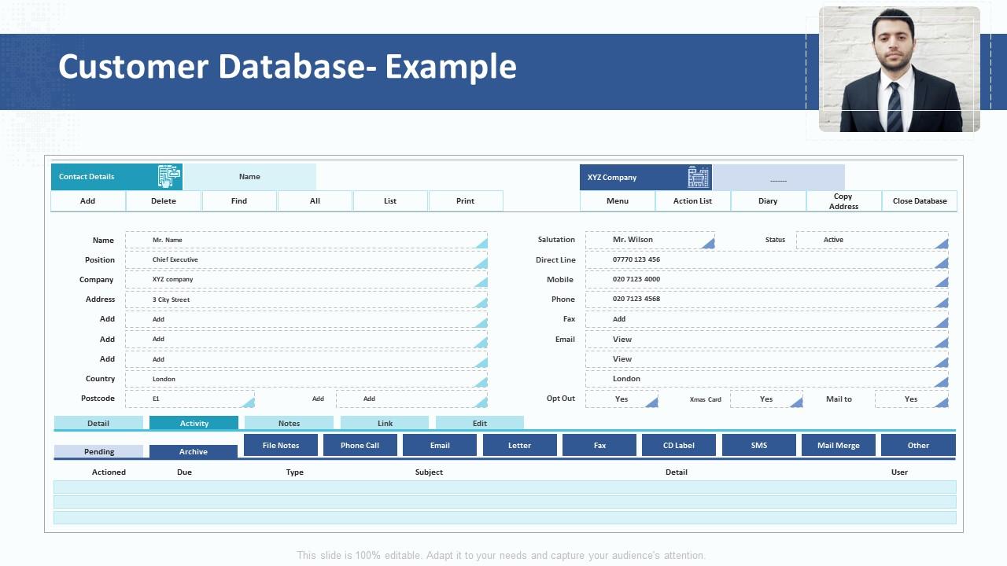Click the profile photo thumbnail
Screen dimensions: 1007x566
coord(899,69)
